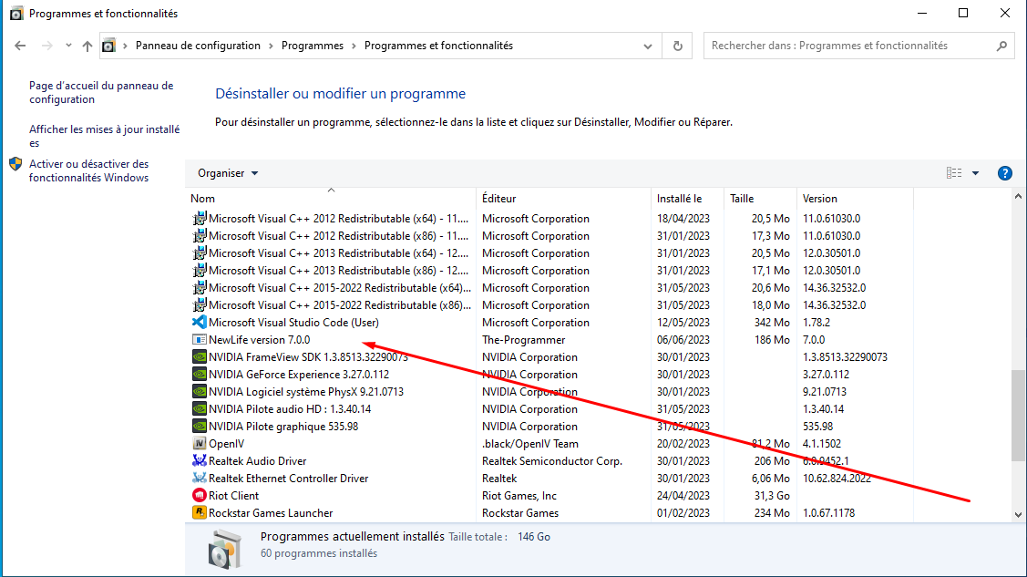Click NVIDIA GeForce Experience 3.27.0.112 name
1027x577 pixels.
[299, 375]
